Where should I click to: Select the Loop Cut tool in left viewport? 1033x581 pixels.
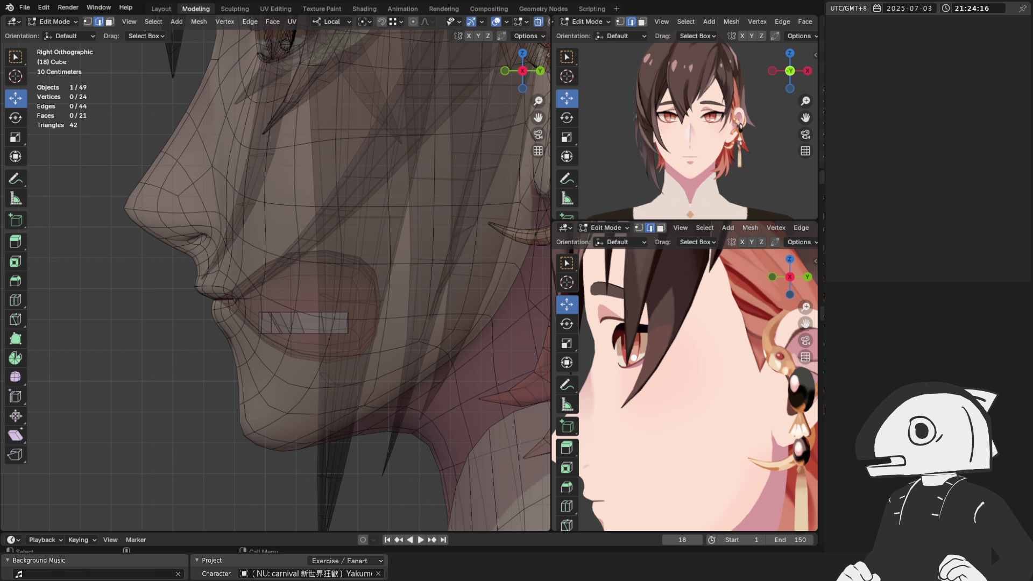(16, 300)
